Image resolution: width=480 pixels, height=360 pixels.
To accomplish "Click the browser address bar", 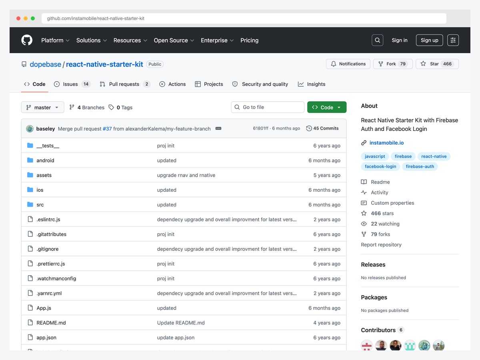I will tap(244, 18).
